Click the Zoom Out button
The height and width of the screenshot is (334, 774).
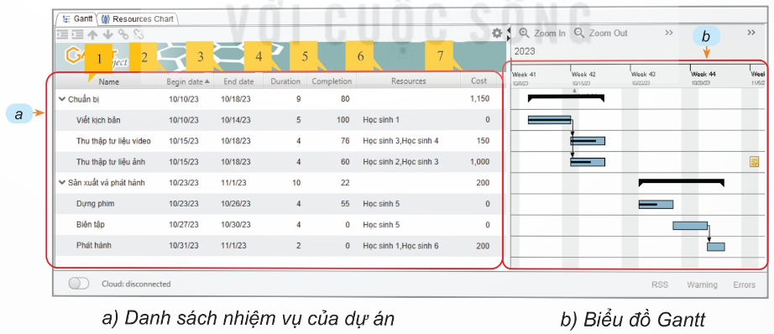tap(601, 33)
